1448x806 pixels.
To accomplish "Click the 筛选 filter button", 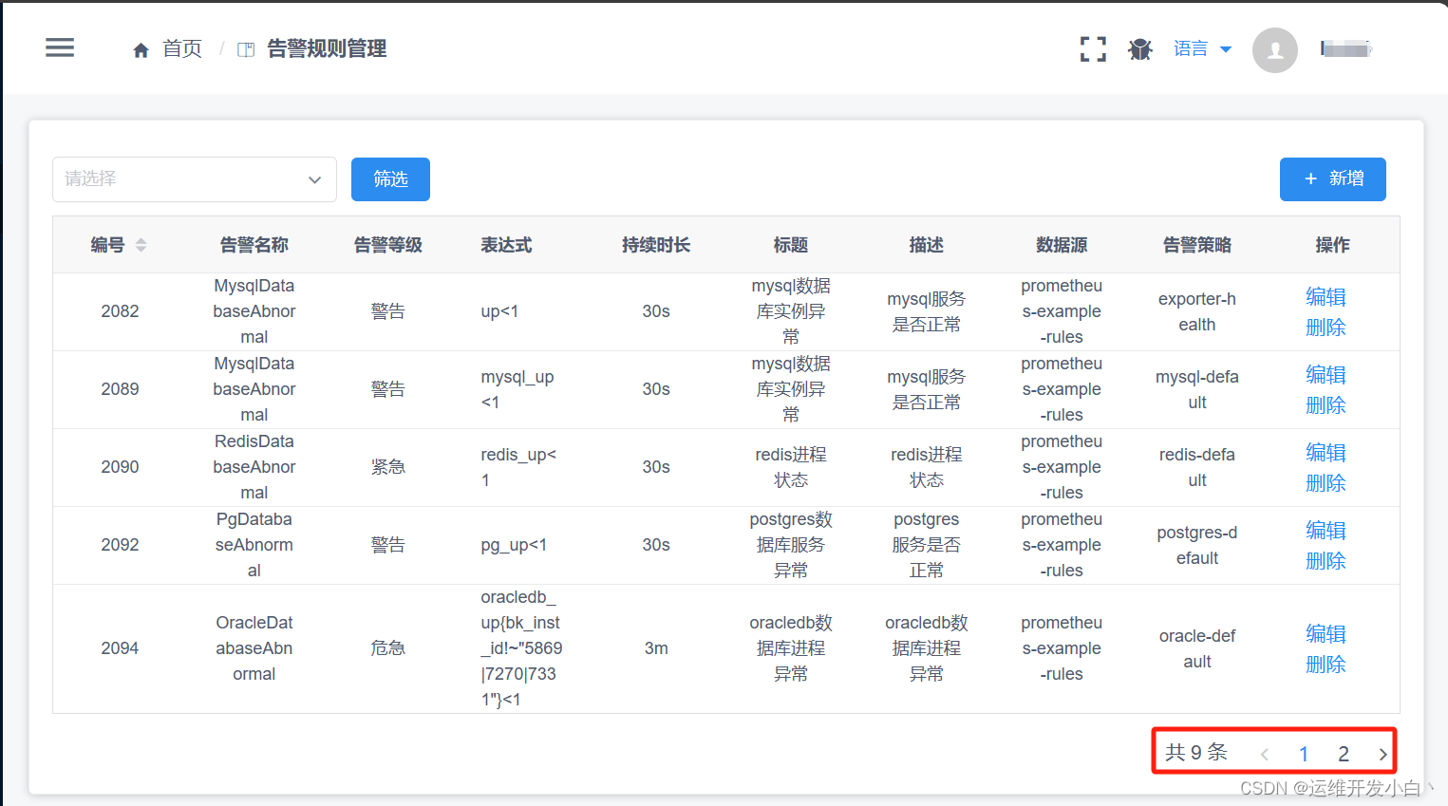I will point(390,179).
